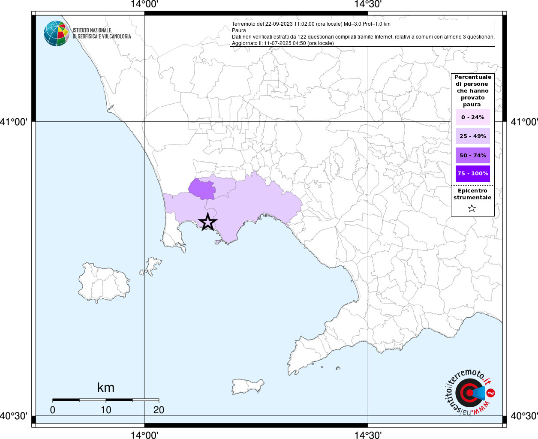Click the top 14°30' longitude label

[x=368, y=4]
